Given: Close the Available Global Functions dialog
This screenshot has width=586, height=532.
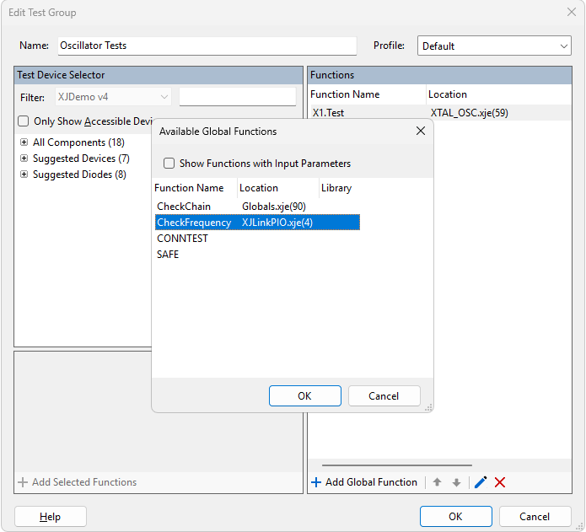Looking at the screenshot, I should [421, 131].
